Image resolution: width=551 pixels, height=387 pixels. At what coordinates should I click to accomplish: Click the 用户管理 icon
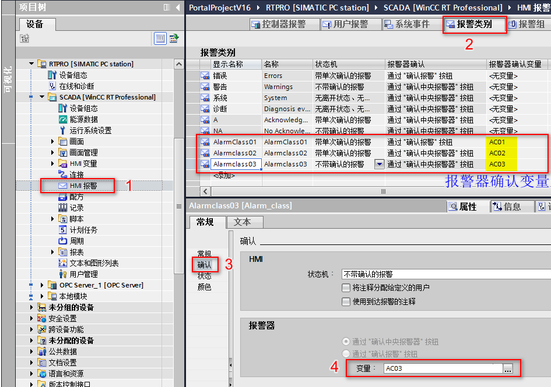62,274
